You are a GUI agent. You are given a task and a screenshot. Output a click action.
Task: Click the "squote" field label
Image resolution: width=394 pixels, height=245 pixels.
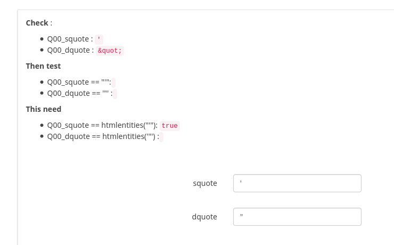(x=205, y=183)
